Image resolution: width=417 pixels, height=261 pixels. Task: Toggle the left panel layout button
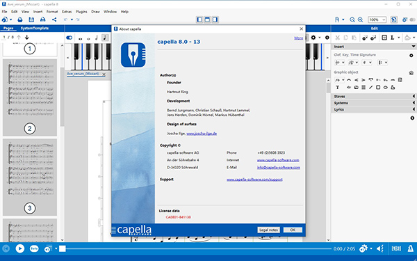click(199, 19)
